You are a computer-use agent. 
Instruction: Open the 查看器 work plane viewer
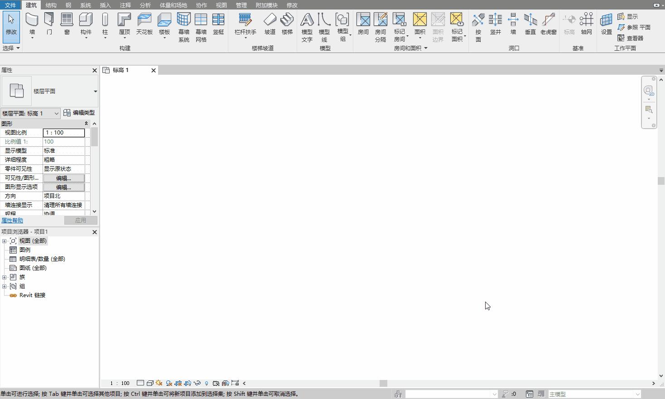(630, 38)
